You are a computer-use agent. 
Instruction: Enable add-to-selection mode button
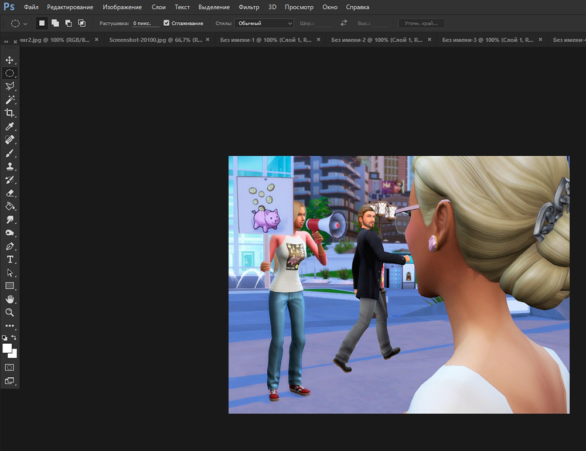click(54, 23)
